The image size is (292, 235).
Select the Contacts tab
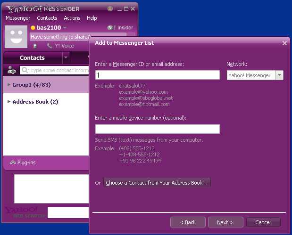(32, 58)
